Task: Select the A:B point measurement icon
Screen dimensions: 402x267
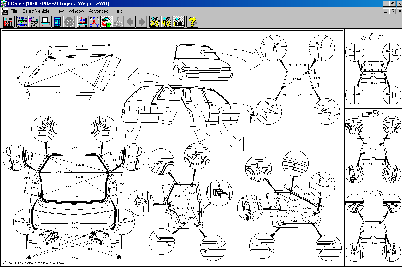Action: pyautogui.click(x=83, y=22)
